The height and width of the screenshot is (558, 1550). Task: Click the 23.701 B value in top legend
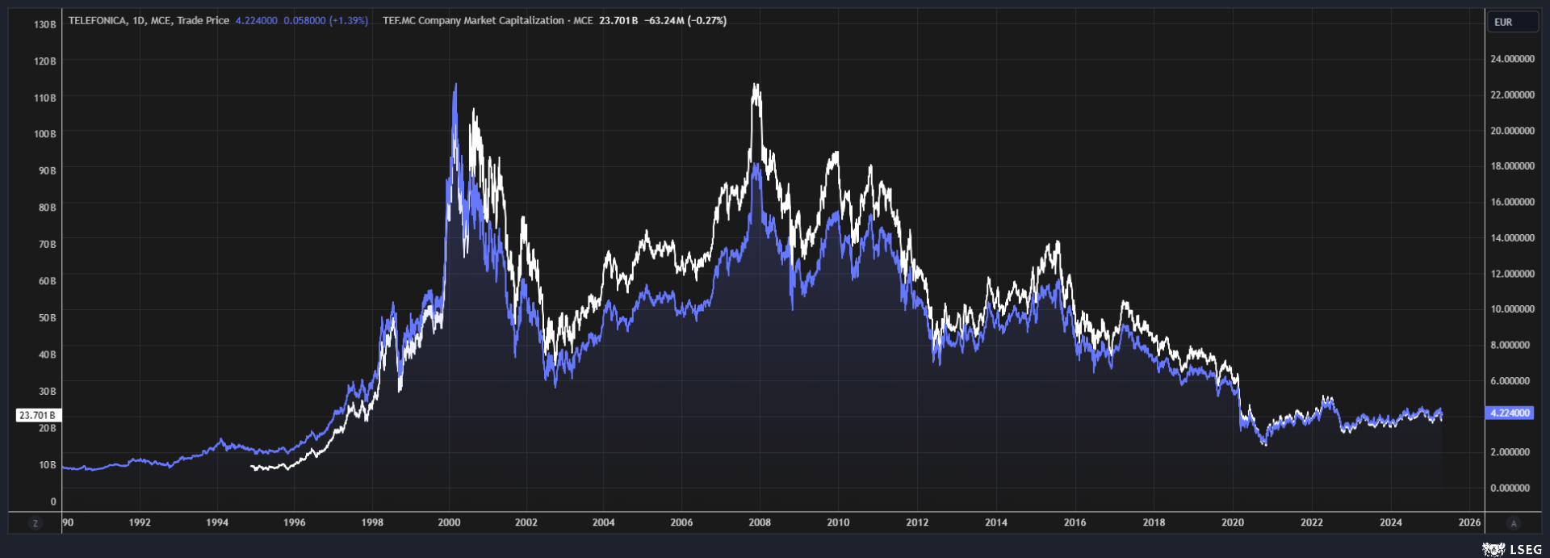tap(618, 21)
